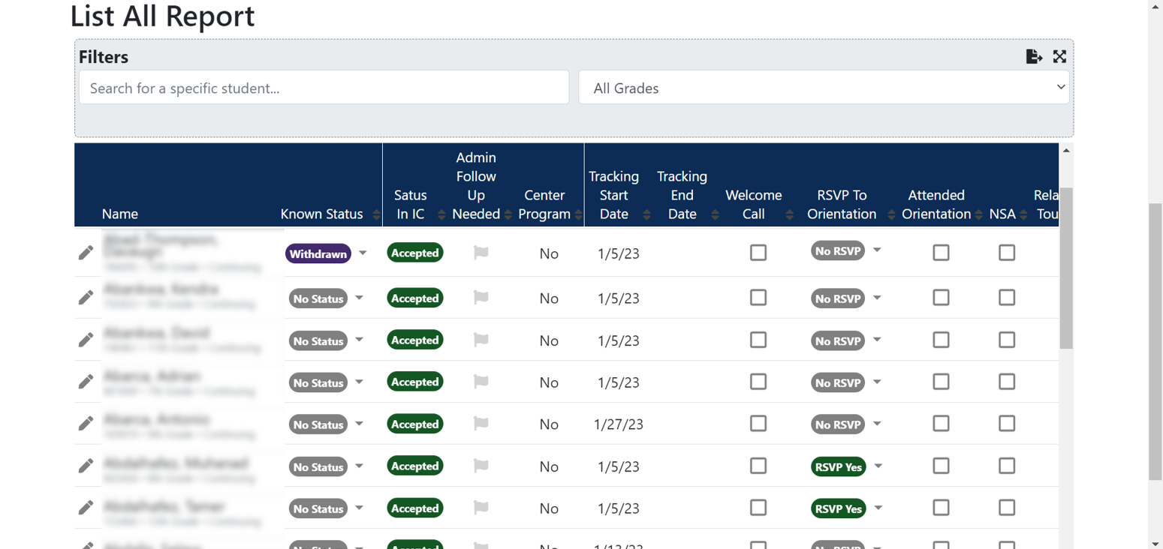Open the No Status caret in Kendra's row
1163x549 pixels.
click(359, 298)
